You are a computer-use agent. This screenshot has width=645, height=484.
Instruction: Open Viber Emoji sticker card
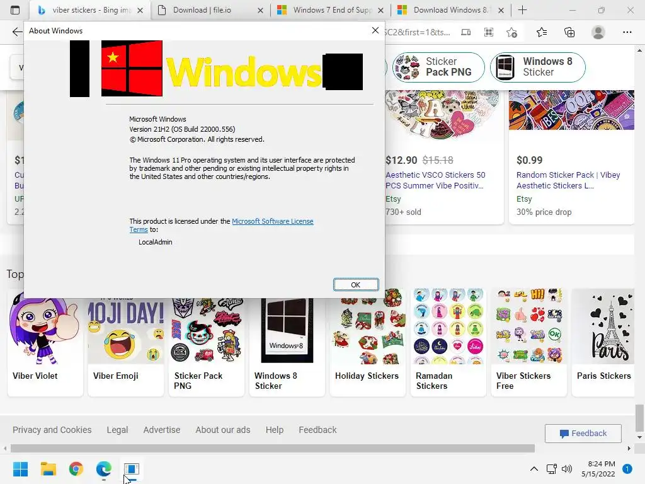126,342
